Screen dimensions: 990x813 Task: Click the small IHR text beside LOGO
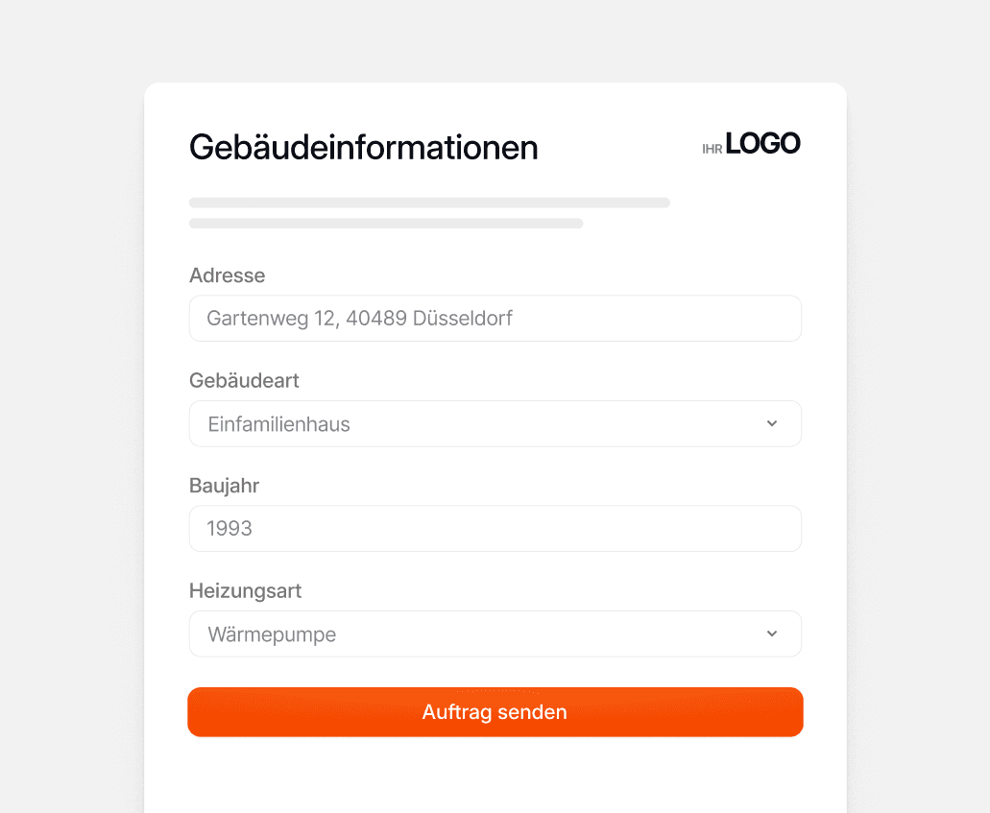tap(712, 150)
